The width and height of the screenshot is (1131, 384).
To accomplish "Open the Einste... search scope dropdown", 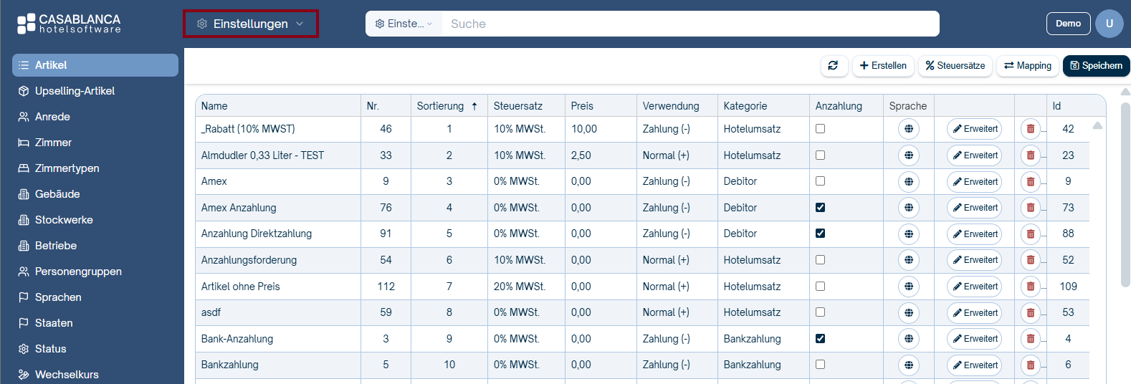I will 404,24.
